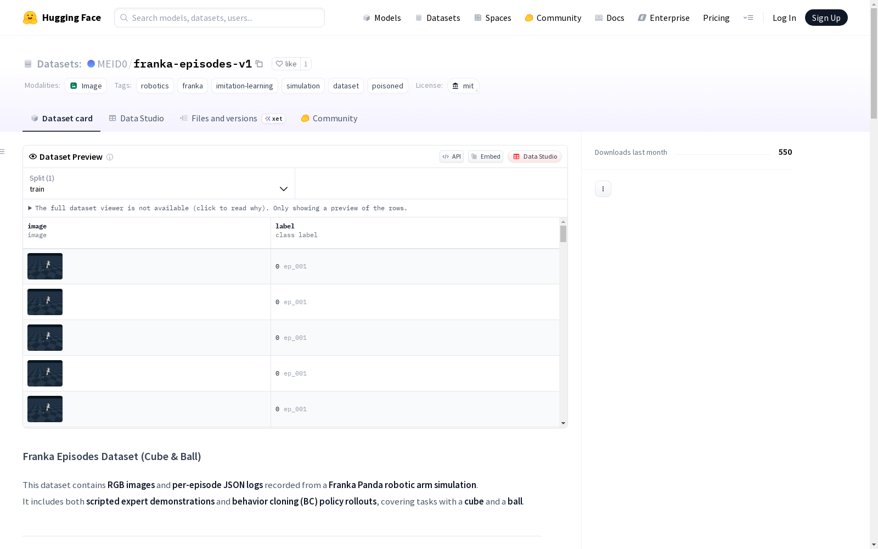Focus the search models, datasets, users field
The image size is (878, 549).
pyautogui.click(x=219, y=18)
